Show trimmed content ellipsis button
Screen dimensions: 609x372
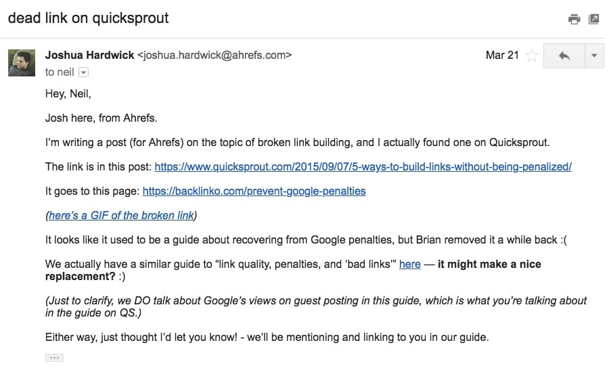click(x=54, y=358)
